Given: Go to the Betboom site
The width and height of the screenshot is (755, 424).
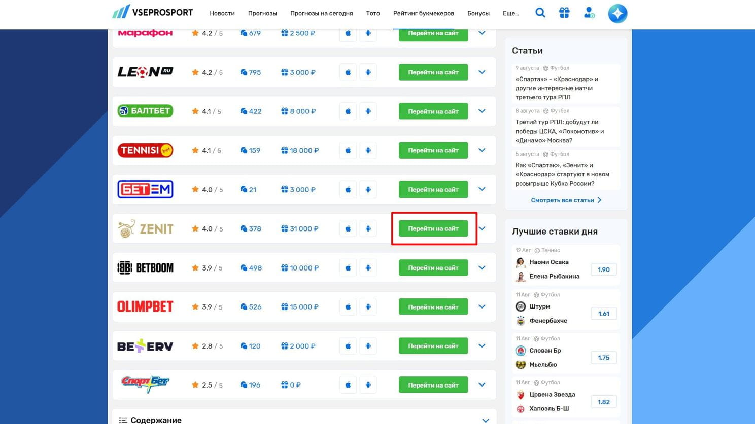Looking at the screenshot, I should click(x=433, y=268).
